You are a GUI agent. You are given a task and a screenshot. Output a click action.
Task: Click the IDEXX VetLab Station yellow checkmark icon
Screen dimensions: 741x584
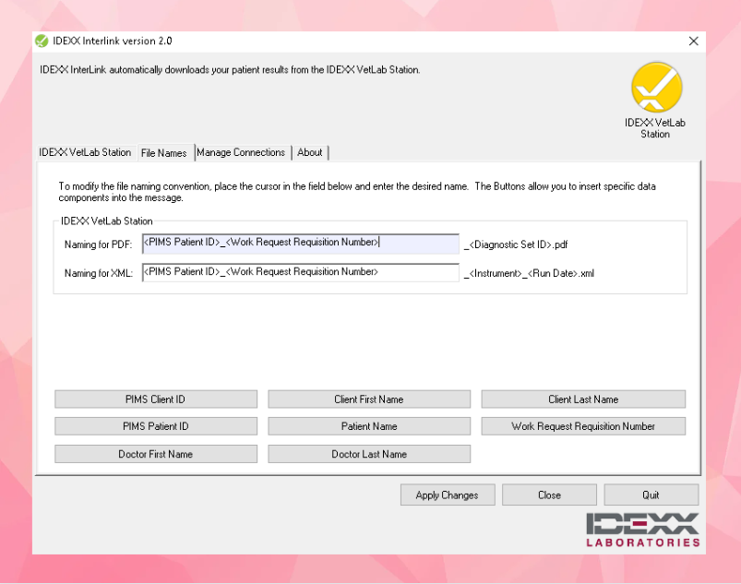(x=656, y=88)
